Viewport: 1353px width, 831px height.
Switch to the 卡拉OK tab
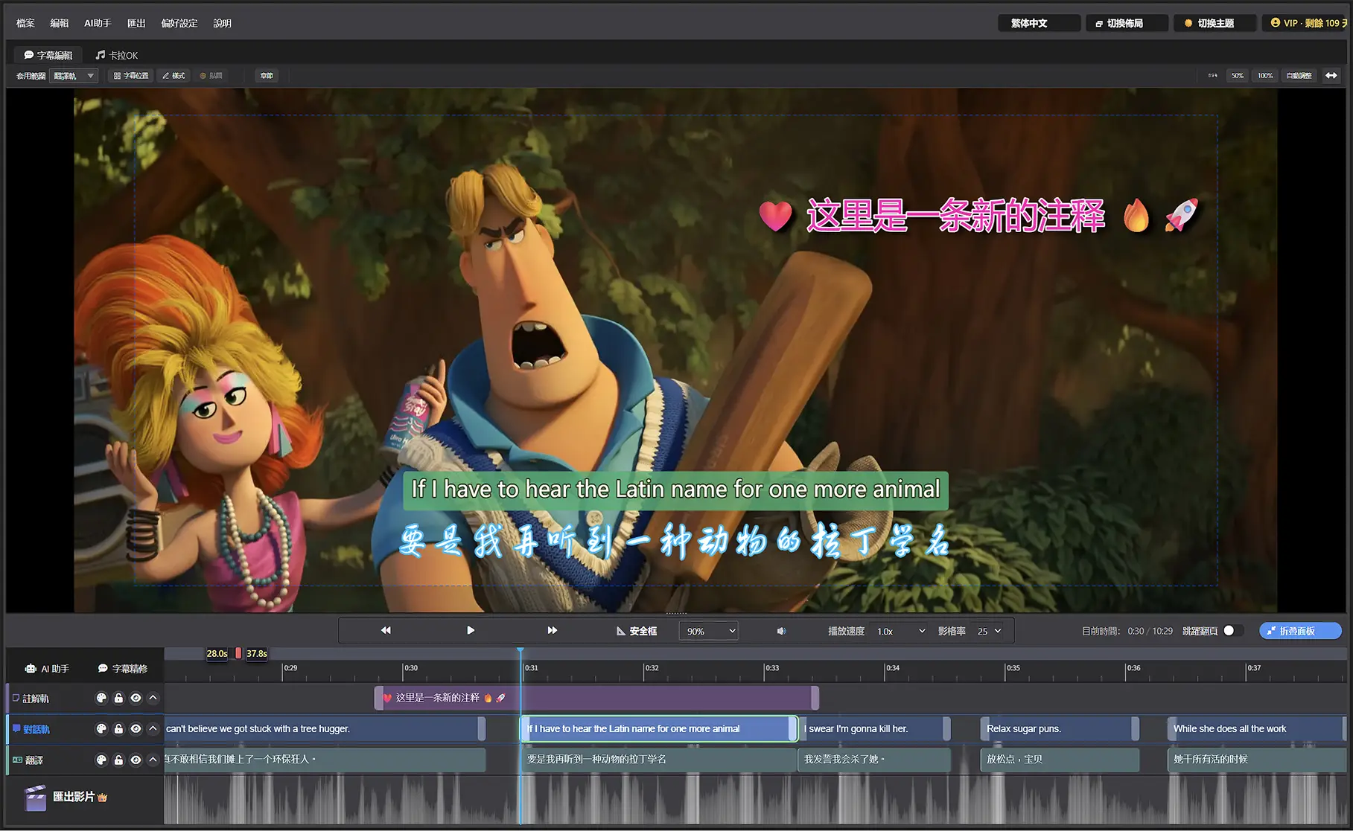click(117, 55)
